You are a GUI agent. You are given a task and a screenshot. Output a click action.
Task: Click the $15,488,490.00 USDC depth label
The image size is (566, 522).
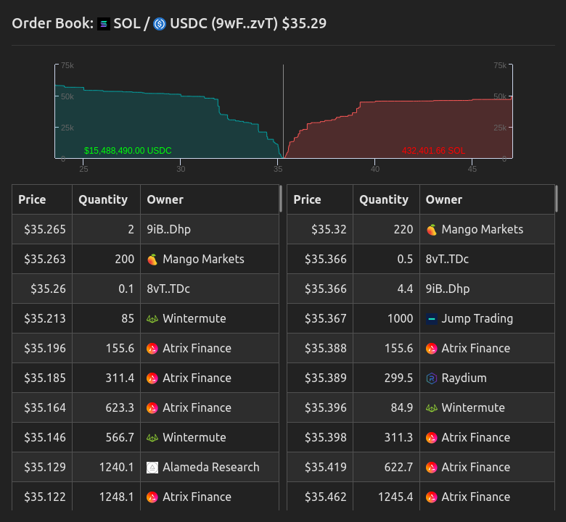tap(128, 151)
